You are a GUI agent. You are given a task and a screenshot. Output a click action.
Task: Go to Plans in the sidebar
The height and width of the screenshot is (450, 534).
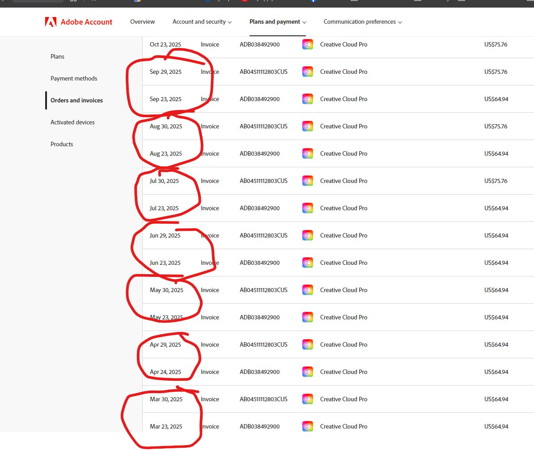(57, 56)
